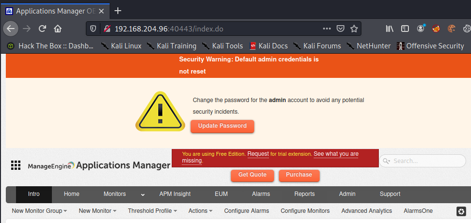Open the Firefox library icon
Viewport: 471px width, 223px height.
coord(390,29)
